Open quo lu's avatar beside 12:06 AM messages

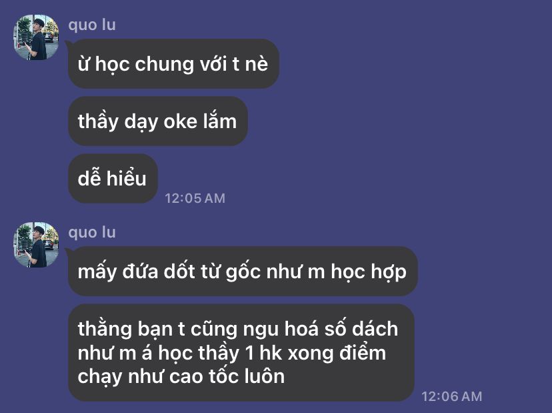pyautogui.click(x=36, y=245)
